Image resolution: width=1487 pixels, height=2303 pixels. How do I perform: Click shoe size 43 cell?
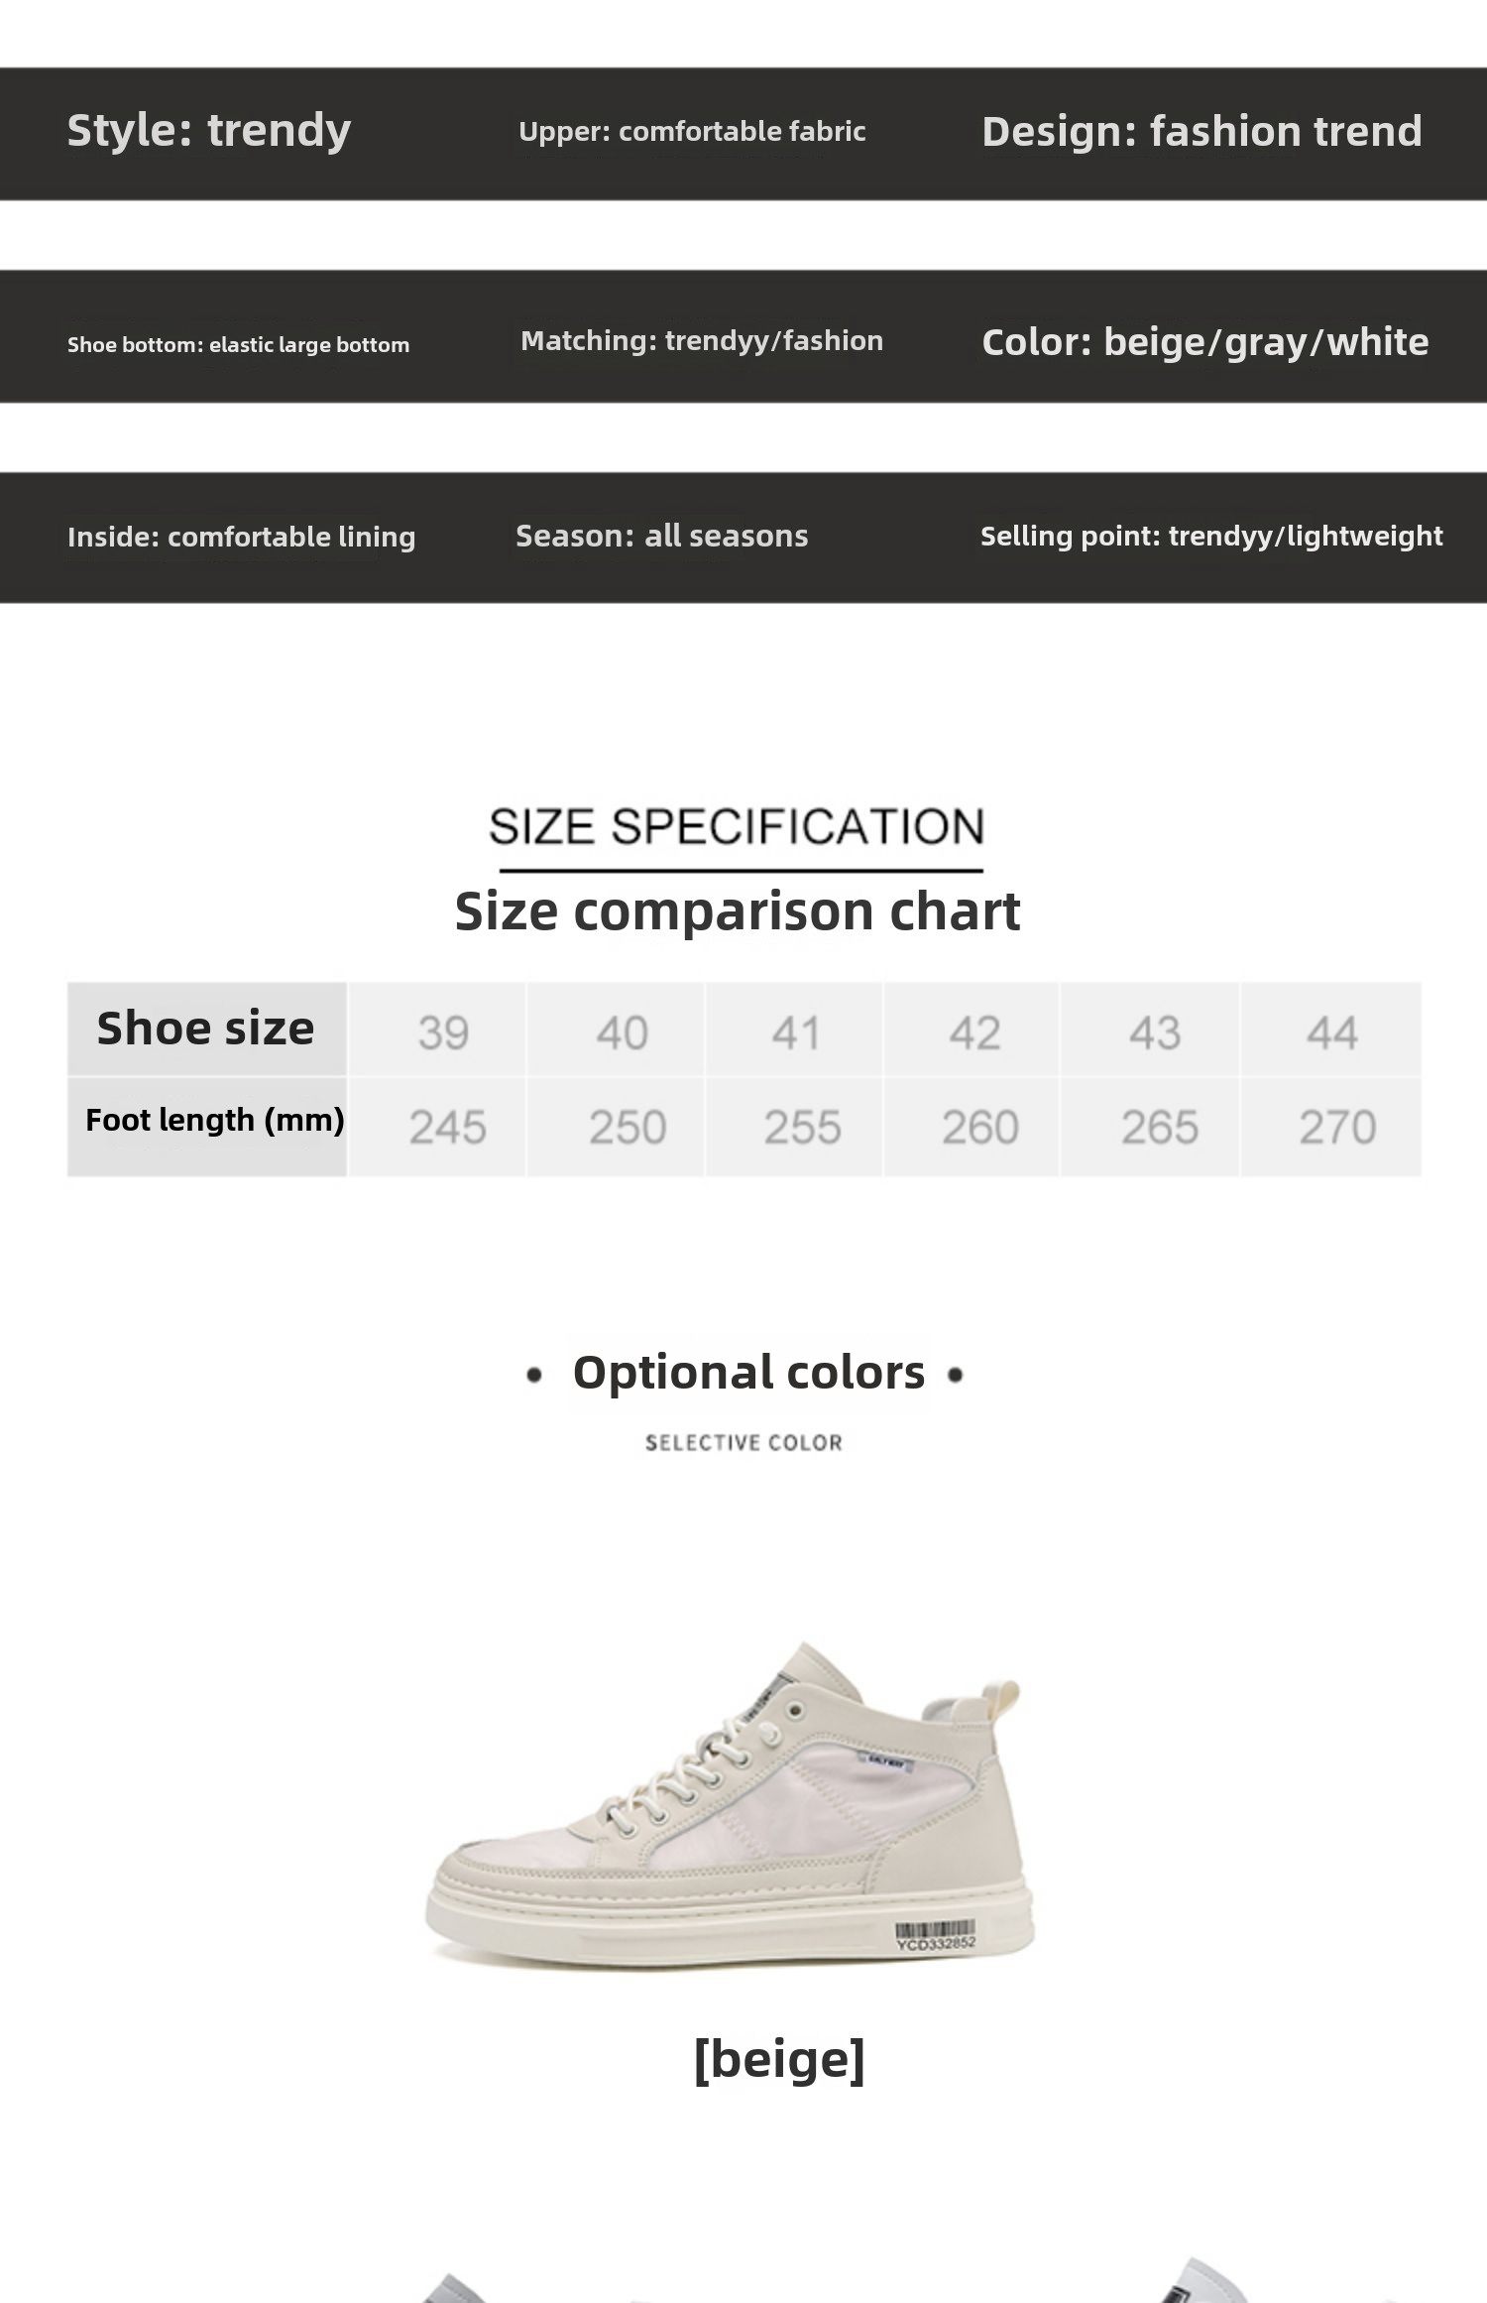(1154, 1032)
